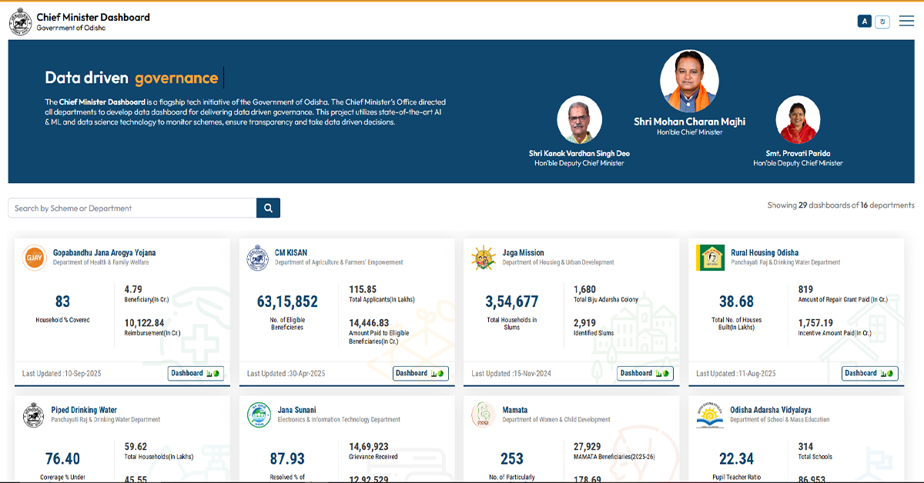Click the Odisha Adarsha Vidyalaya card title
The width and height of the screenshot is (924, 483).
(771, 410)
